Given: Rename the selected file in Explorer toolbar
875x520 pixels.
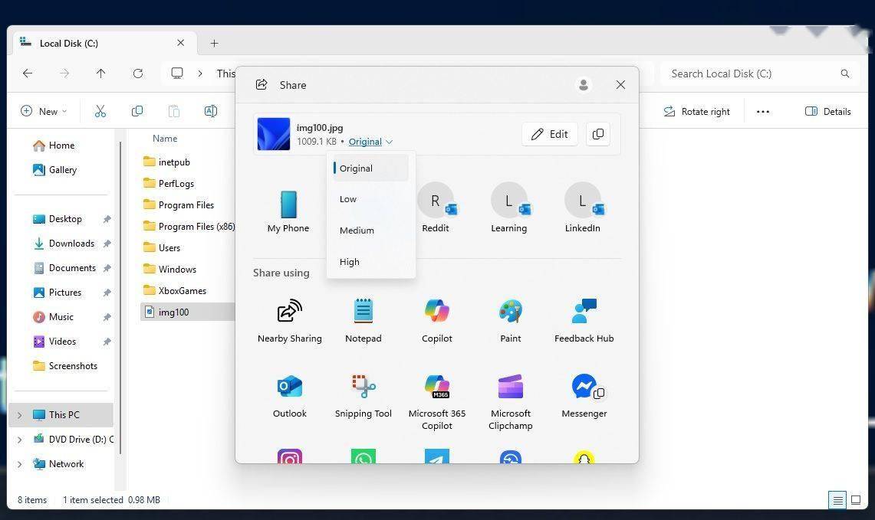Looking at the screenshot, I should 210,112.
